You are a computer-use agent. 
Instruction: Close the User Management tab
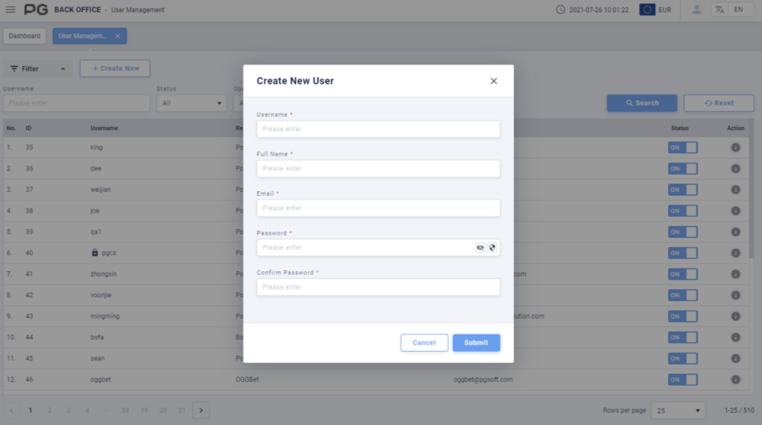click(117, 36)
